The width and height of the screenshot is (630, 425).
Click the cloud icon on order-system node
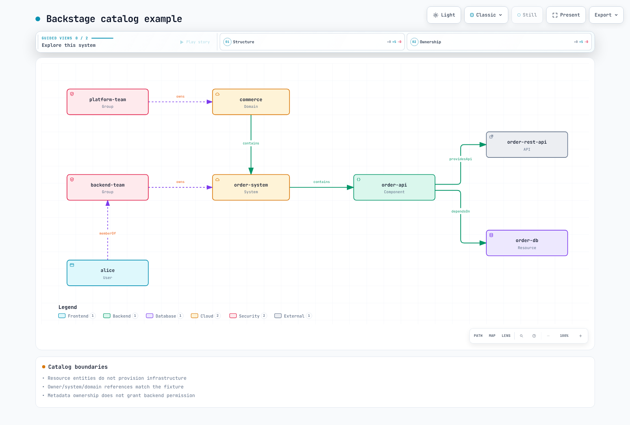point(217,179)
